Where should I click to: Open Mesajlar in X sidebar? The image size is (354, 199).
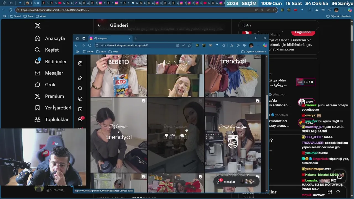pyautogui.click(x=49, y=73)
